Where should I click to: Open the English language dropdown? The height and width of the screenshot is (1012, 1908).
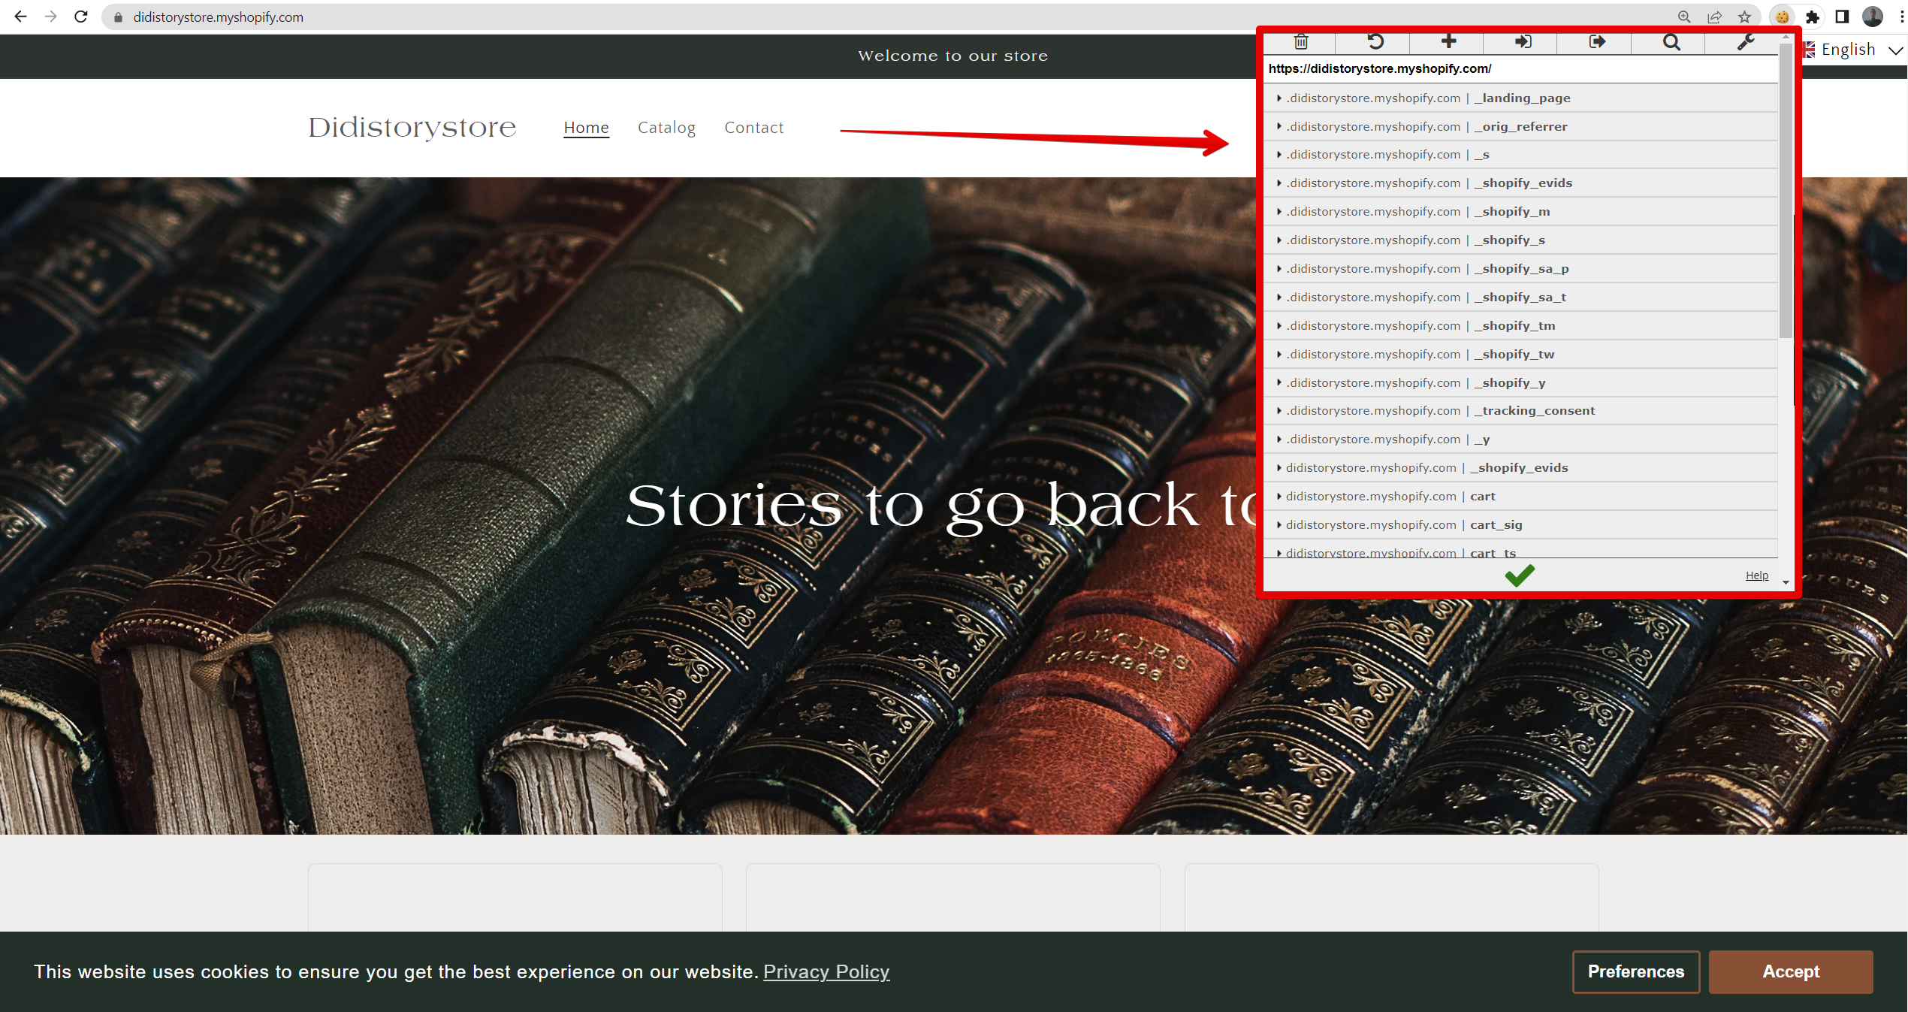coord(1853,50)
